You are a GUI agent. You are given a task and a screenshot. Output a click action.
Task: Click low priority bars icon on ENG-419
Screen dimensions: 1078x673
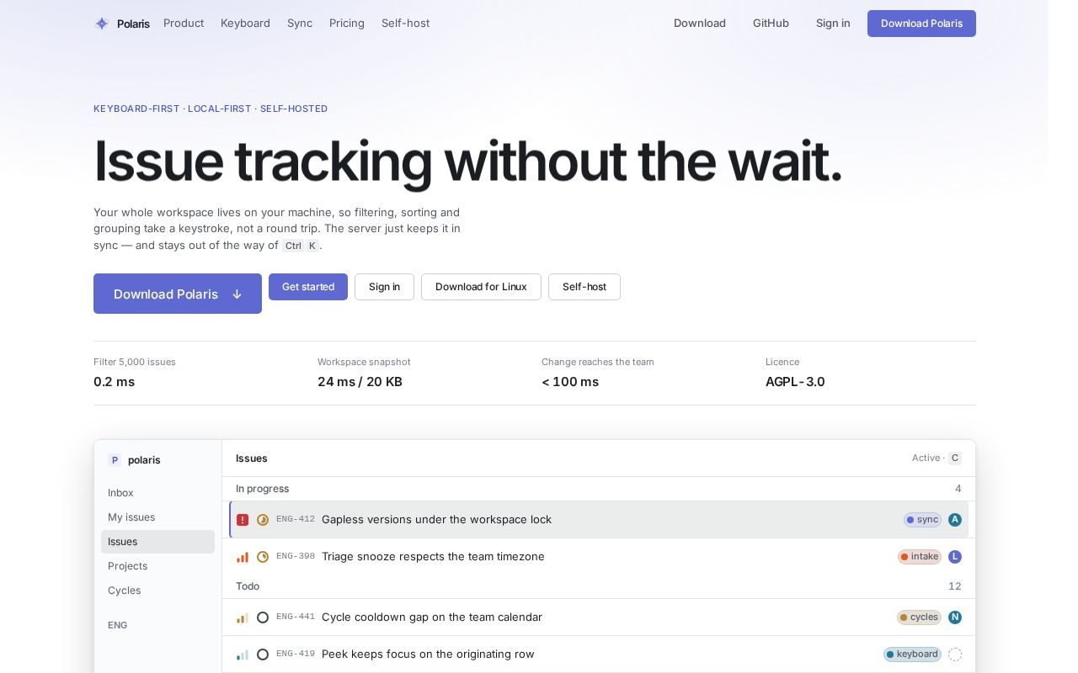243,654
